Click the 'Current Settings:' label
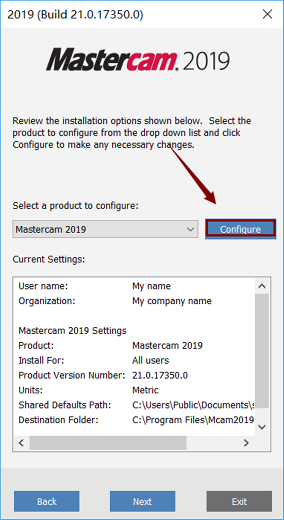 click(49, 259)
